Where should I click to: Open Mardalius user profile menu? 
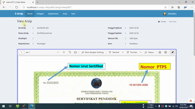tap(170, 14)
